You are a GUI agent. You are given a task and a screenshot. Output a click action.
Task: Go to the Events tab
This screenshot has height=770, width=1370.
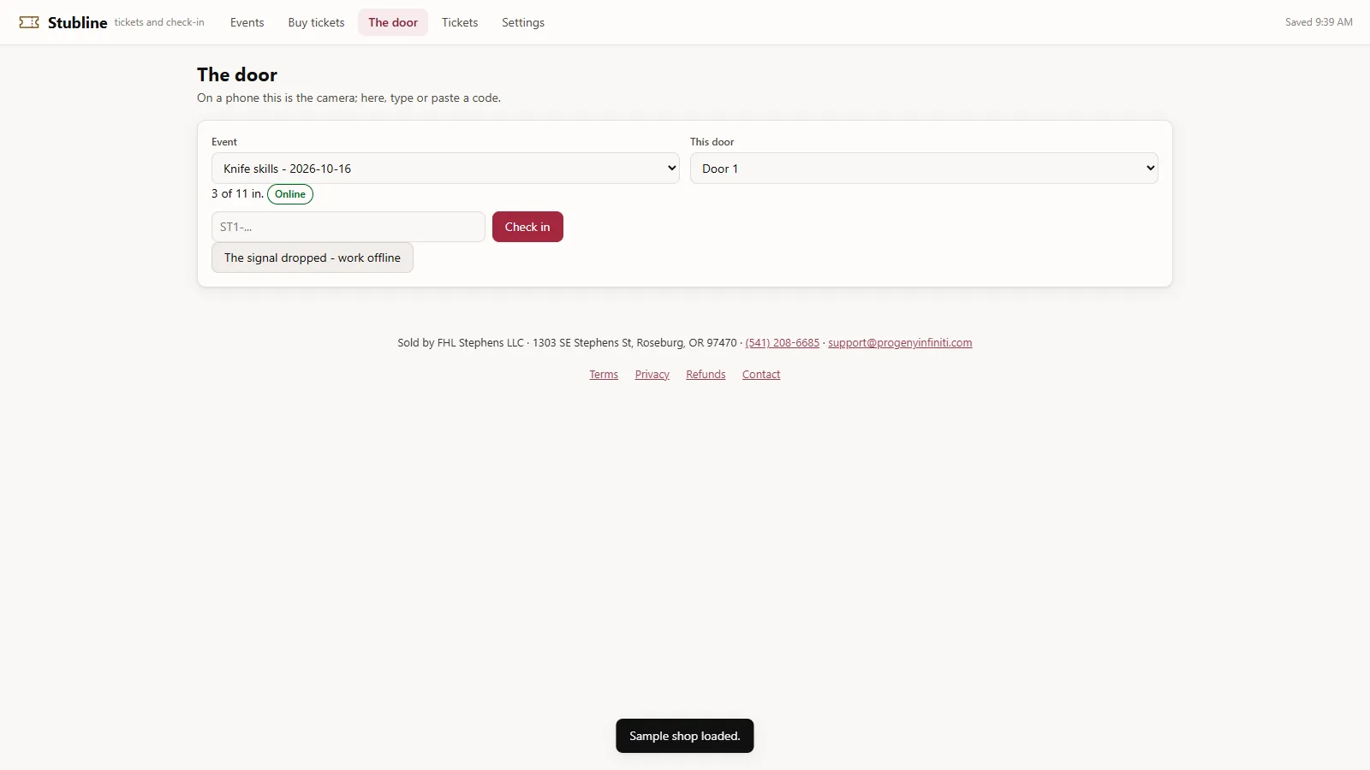tap(247, 22)
